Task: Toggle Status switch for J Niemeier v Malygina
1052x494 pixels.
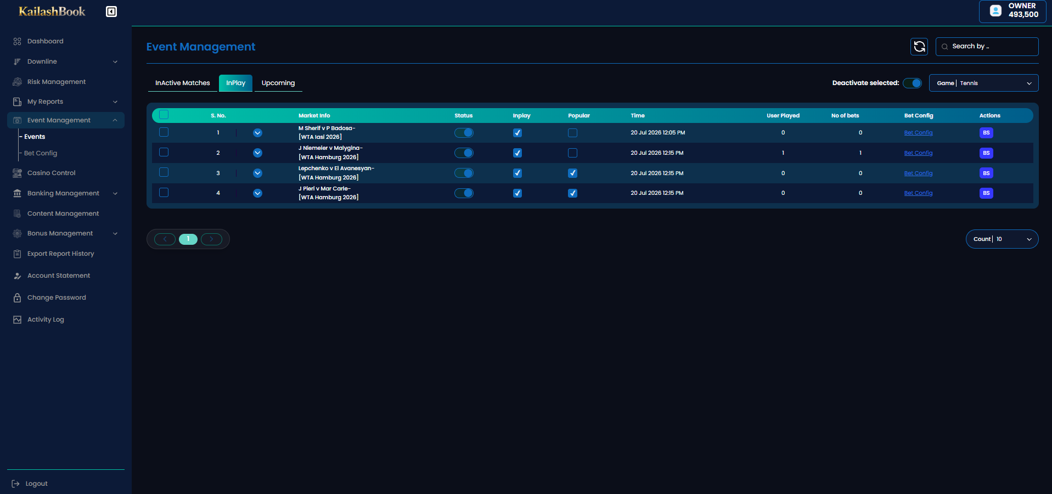Action: pos(464,153)
